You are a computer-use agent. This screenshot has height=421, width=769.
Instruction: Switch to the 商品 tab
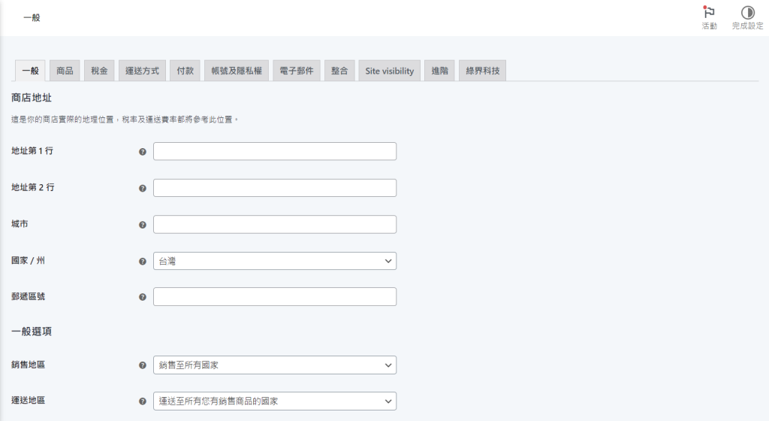click(x=65, y=71)
